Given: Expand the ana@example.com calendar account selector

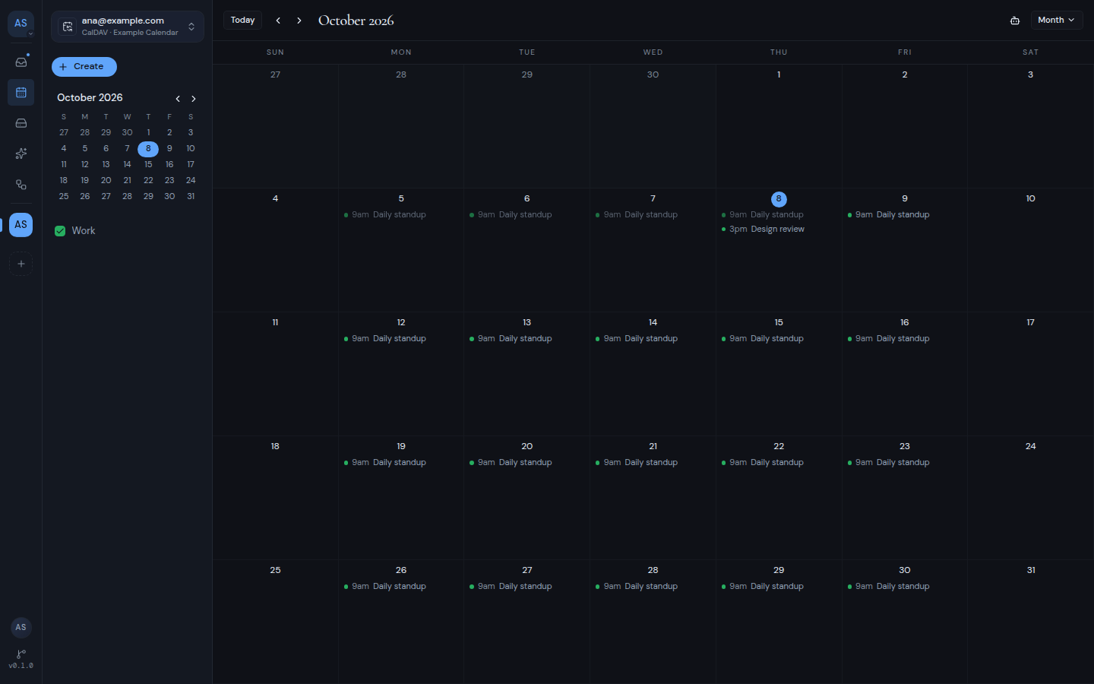Looking at the screenshot, I should point(128,27).
